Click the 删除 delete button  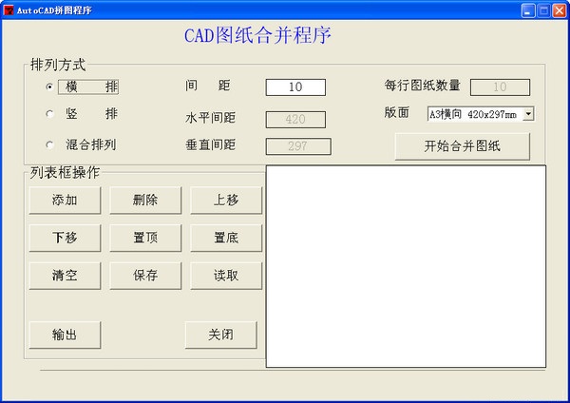tap(145, 200)
